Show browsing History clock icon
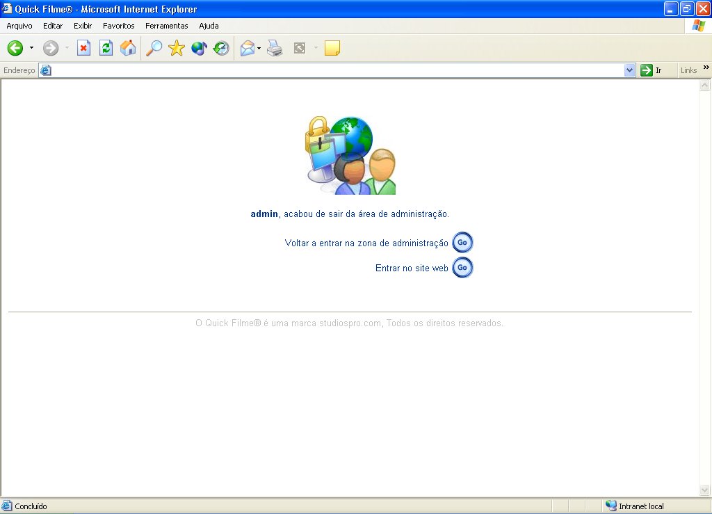Image resolution: width=712 pixels, height=514 pixels. 221,48
